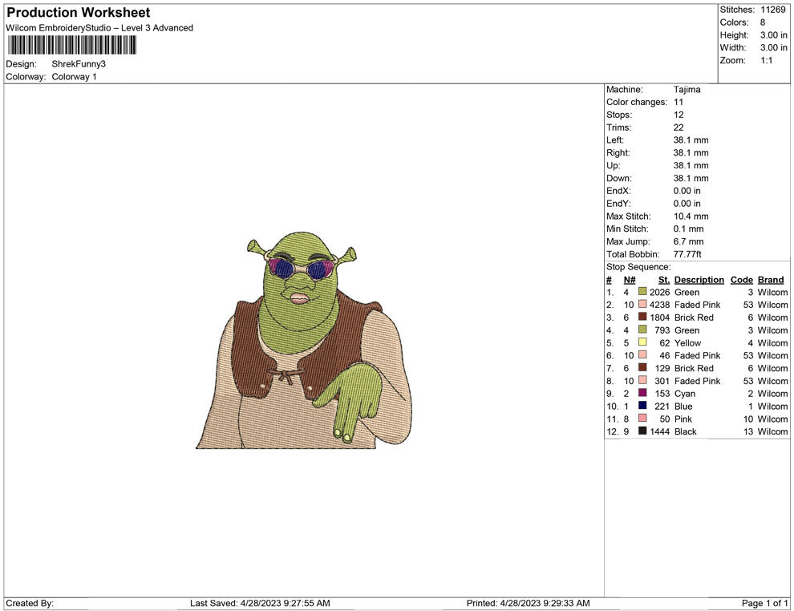Click the 'St.' column header

pos(664,280)
